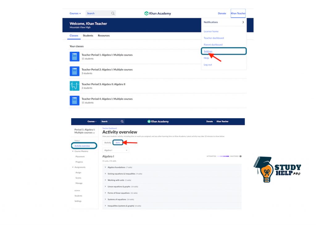Select Placement in sidebar
Viewport: 316px width, 225px height.
coord(80,156)
